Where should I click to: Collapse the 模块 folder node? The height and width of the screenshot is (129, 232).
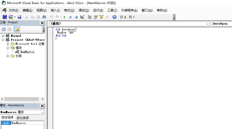[x=8, y=48]
